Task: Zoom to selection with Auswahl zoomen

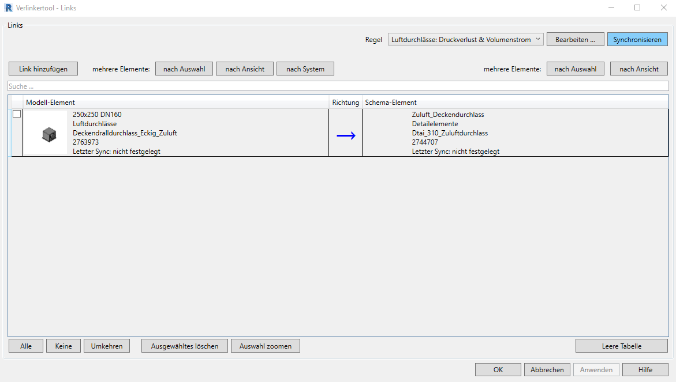Action: click(266, 346)
